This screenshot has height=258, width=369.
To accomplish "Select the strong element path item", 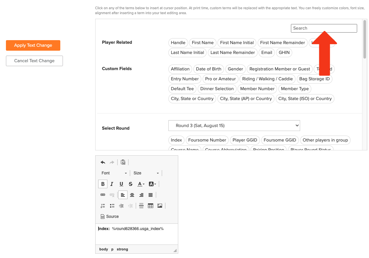I will pyautogui.click(x=122, y=249).
